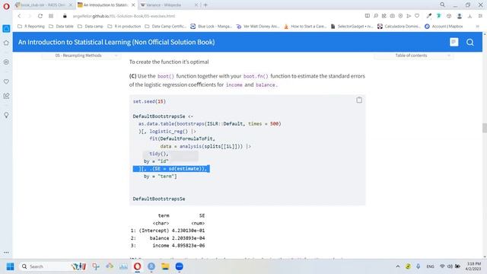Open the R Reporting bookmark folder
The image size is (487, 274).
[31, 27]
